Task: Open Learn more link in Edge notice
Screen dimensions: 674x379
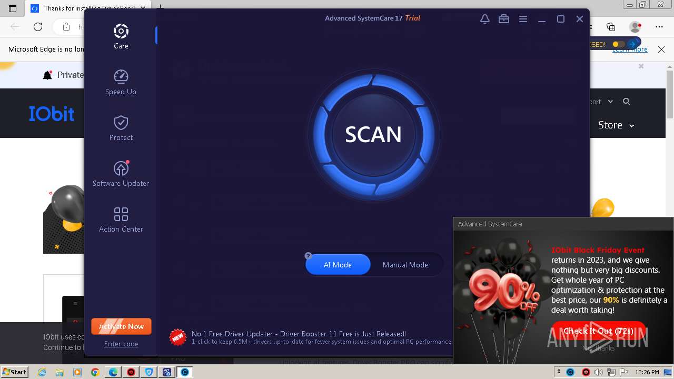Action: (630, 49)
